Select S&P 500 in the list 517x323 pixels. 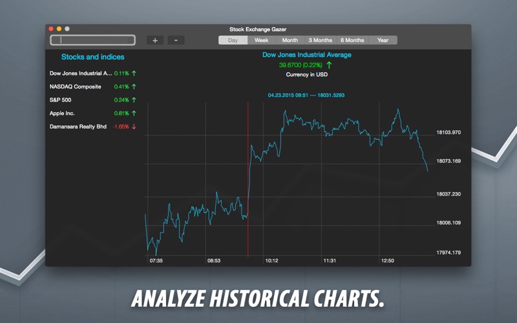click(x=92, y=100)
